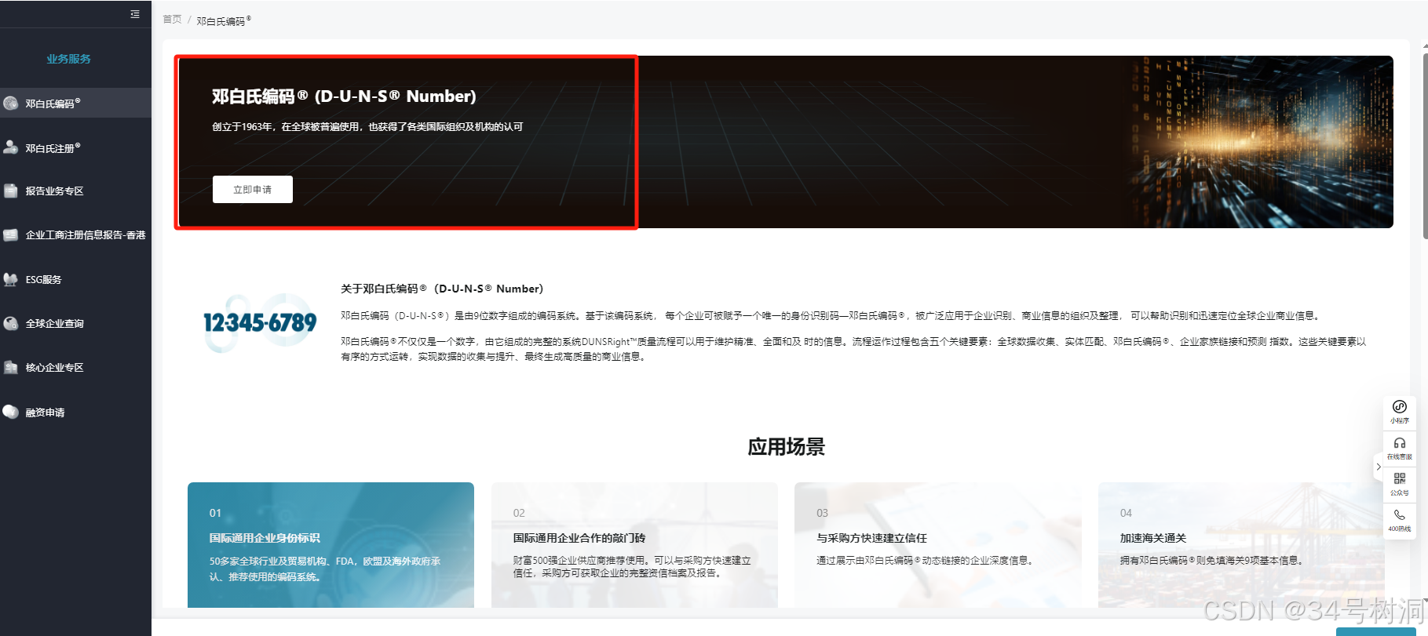The height and width of the screenshot is (636, 1428).
Task: Go to 核心企业专区 menu item
Action: [x=75, y=367]
